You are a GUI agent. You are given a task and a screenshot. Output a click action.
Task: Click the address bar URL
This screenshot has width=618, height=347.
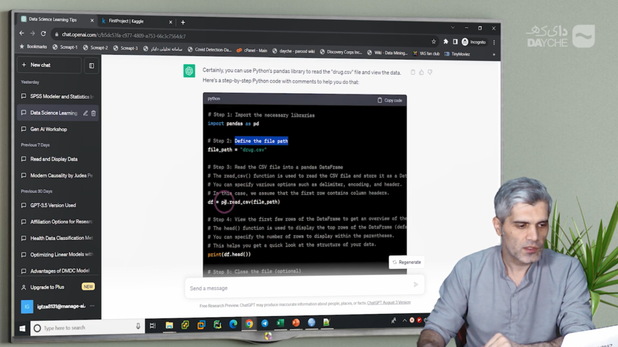(x=124, y=36)
